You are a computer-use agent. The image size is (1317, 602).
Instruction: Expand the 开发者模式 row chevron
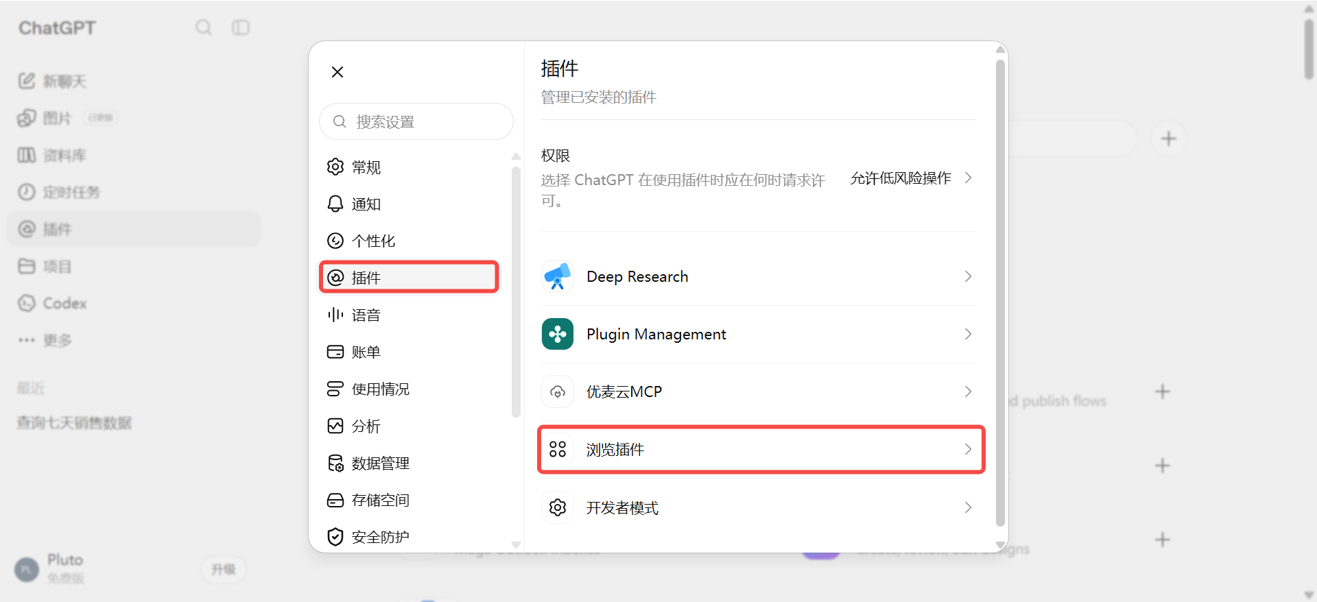click(x=968, y=507)
